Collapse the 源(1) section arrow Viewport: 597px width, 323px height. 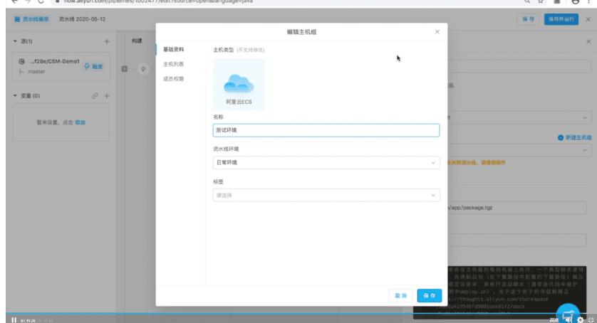(x=15, y=41)
